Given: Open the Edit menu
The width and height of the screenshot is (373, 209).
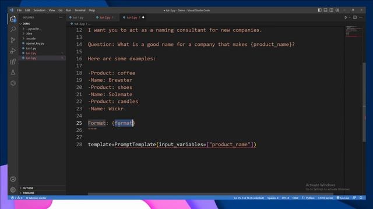Looking at the screenshot, I should pos(27,10).
